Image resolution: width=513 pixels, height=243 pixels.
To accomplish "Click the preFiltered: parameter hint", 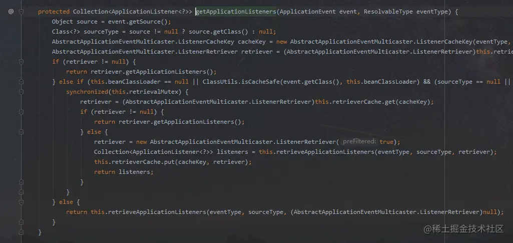I will [x=359, y=142].
